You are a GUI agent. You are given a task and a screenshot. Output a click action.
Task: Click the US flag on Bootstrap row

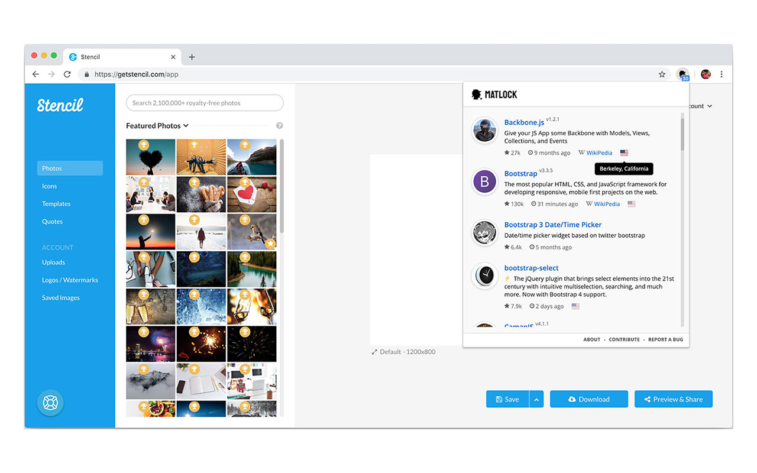point(631,204)
